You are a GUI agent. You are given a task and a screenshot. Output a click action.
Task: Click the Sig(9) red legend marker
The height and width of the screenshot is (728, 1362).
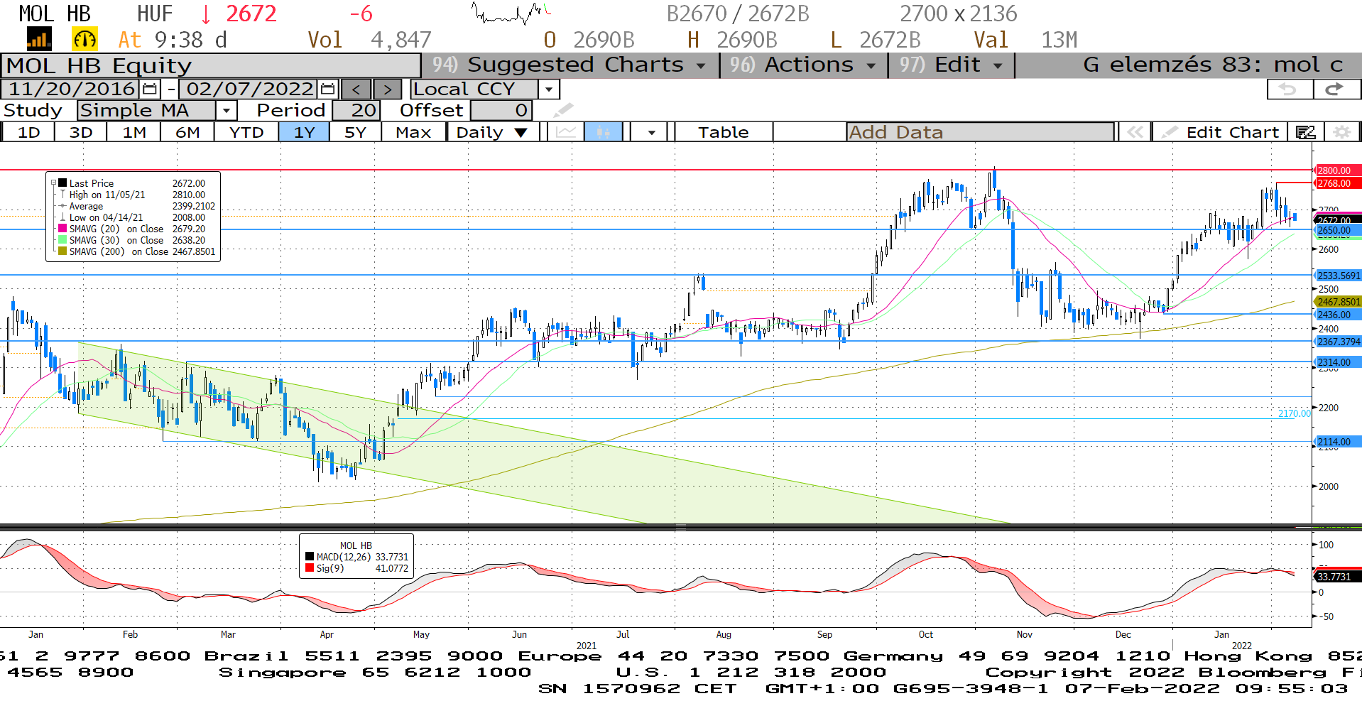310,568
